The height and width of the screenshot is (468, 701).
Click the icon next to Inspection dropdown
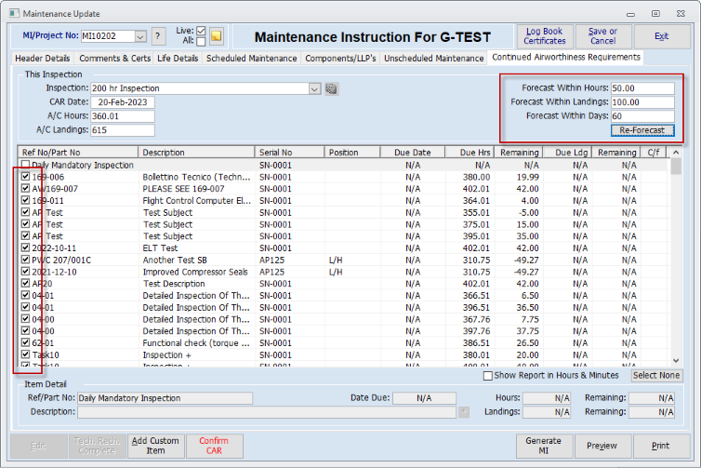[331, 88]
